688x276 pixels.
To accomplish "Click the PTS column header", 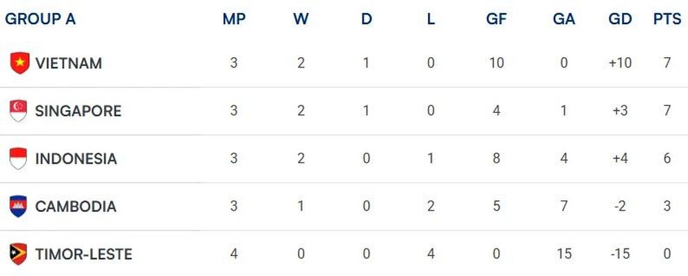I will click(x=667, y=19).
